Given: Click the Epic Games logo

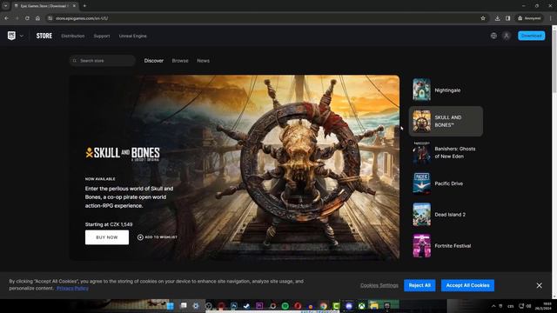Looking at the screenshot, I should 11,36.
